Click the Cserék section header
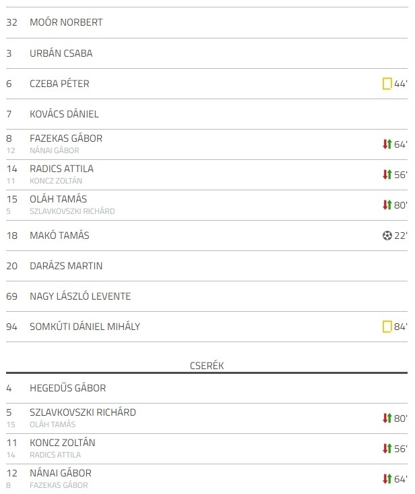Screen dimensions: 415x494 pyautogui.click(x=207, y=366)
